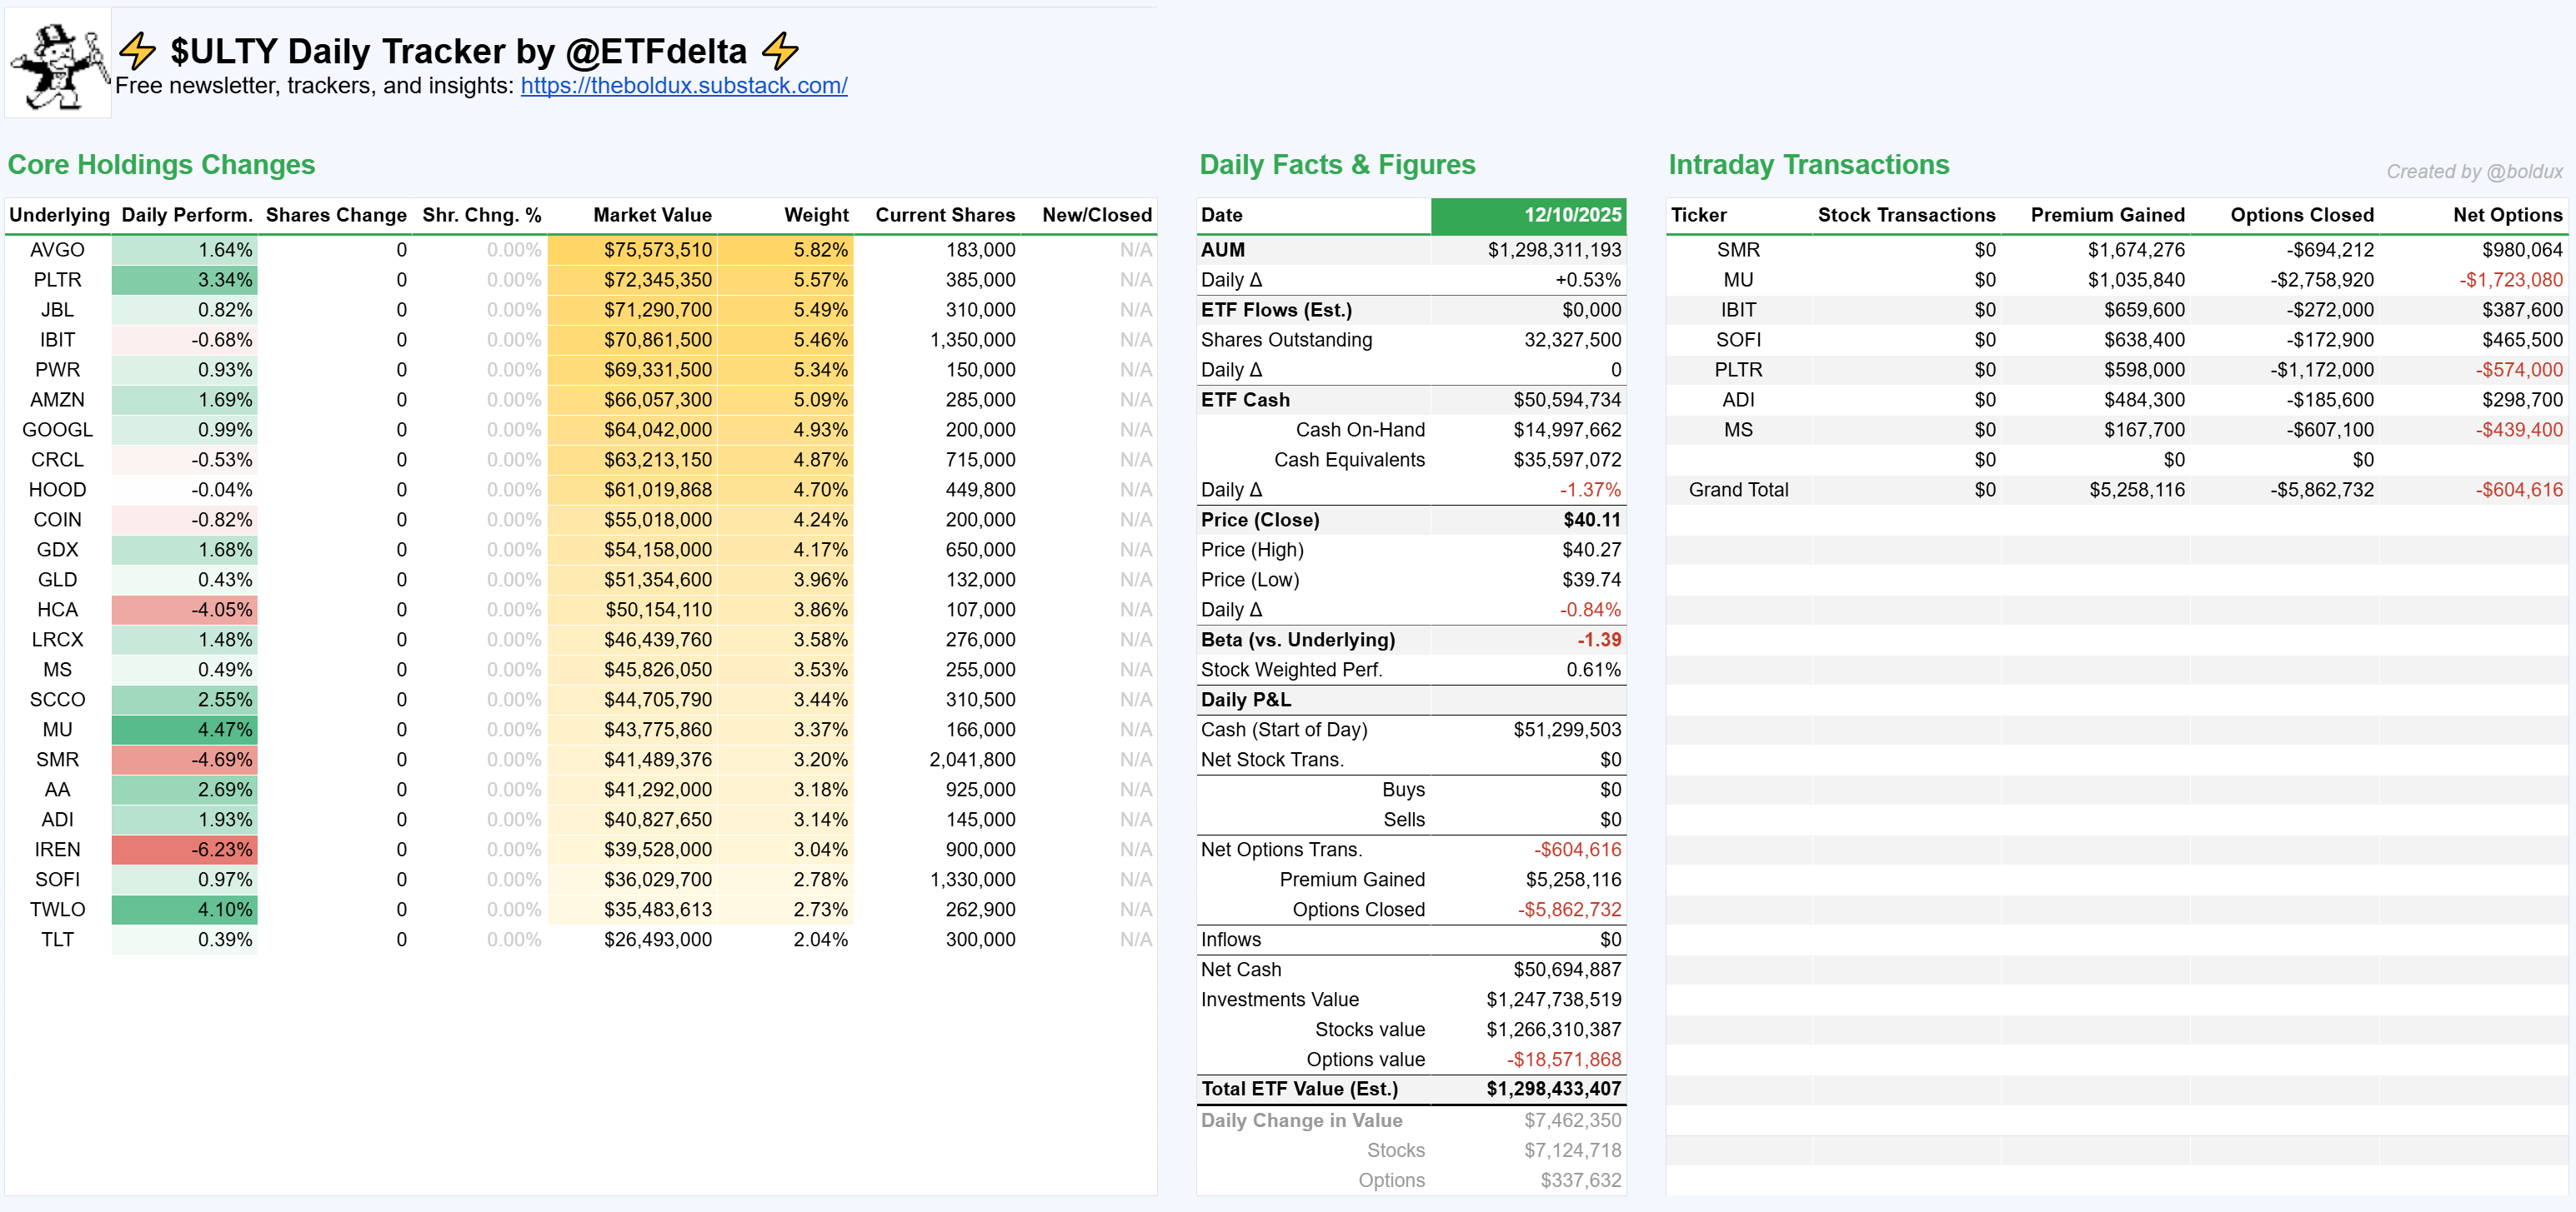
Task: Click the Net Options column header
Action: (x=2506, y=215)
